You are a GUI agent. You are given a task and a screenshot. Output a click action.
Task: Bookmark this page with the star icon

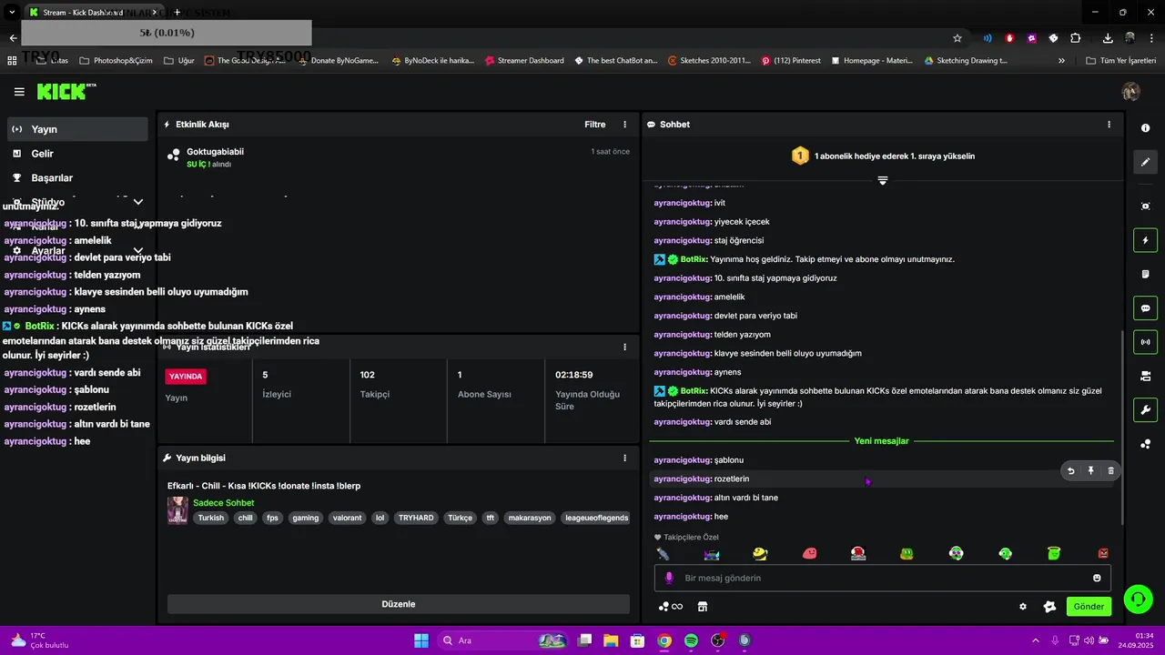tap(957, 38)
